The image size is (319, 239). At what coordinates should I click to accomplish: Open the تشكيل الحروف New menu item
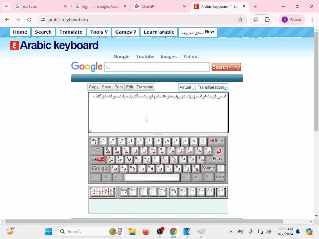point(198,32)
